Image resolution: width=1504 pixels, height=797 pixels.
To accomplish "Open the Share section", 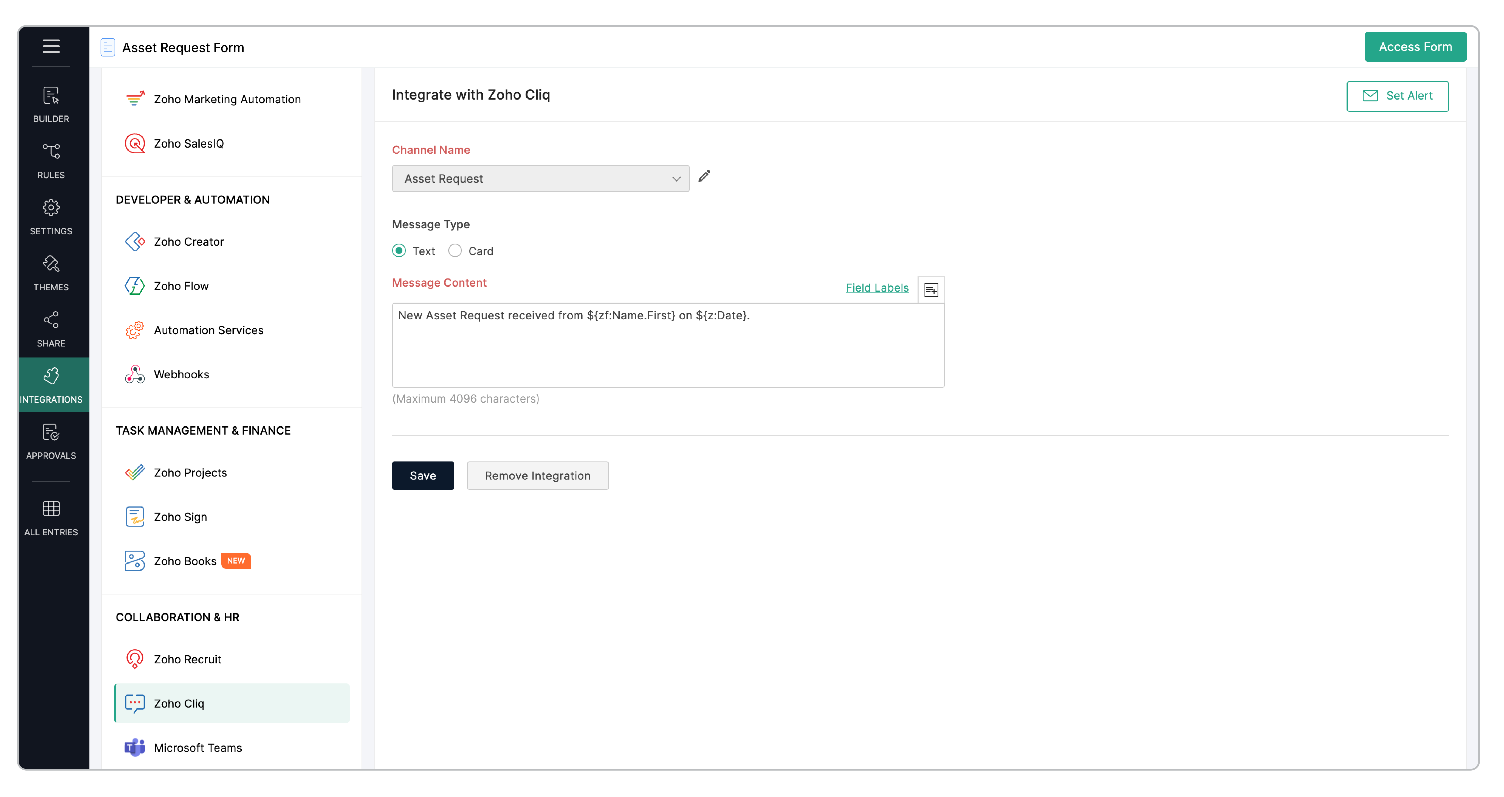I will (x=51, y=329).
